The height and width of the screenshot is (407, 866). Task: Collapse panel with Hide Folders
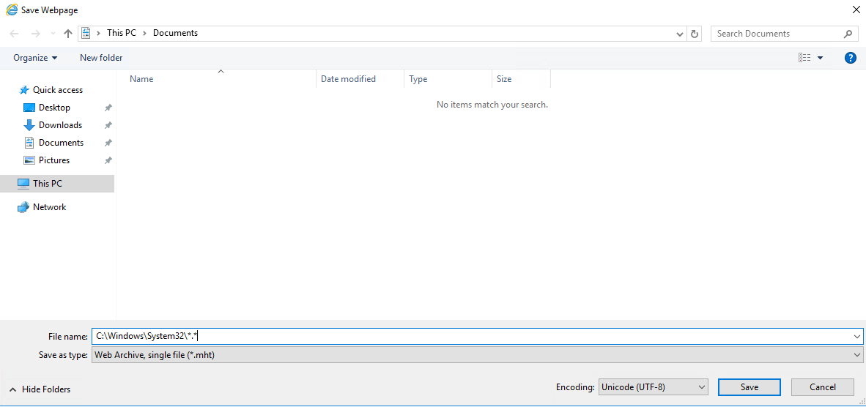click(x=40, y=389)
